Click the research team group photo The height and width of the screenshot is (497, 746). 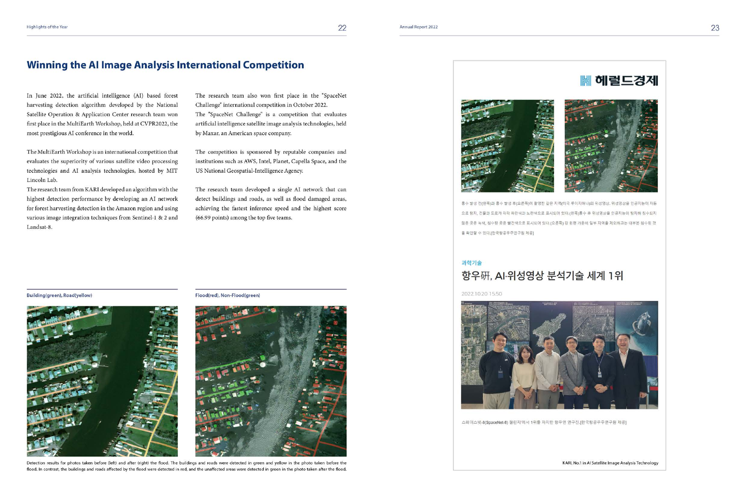559,355
